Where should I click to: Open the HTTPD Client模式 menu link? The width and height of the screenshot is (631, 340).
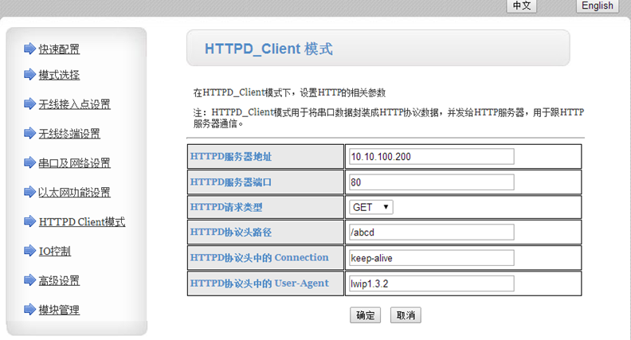coord(82,222)
